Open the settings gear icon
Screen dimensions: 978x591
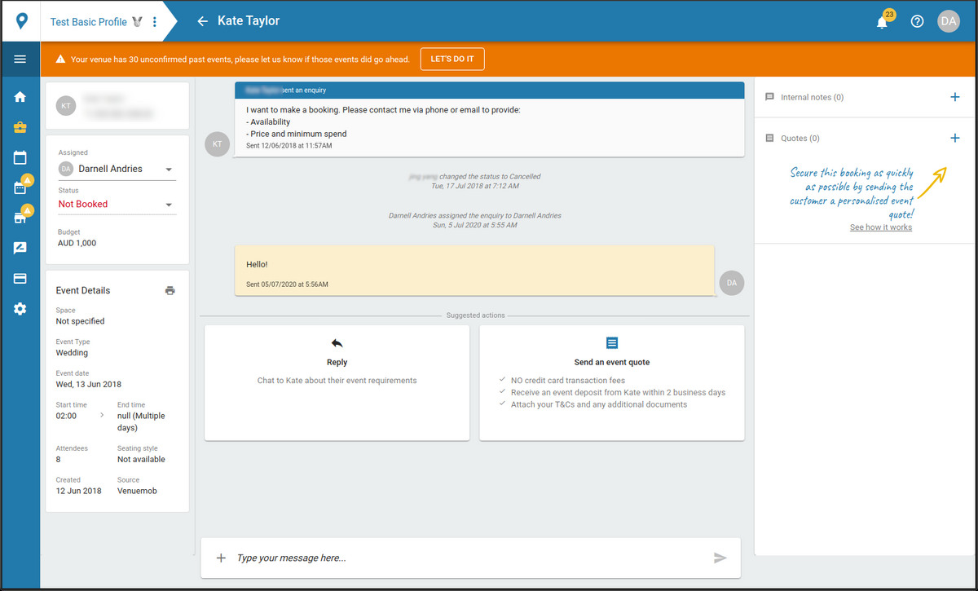[20, 309]
